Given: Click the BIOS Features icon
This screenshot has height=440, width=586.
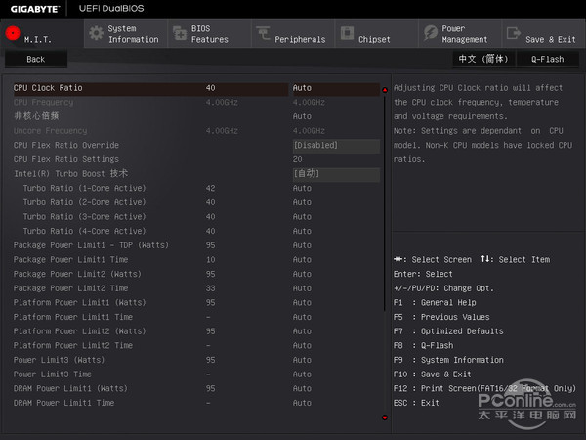Looking at the screenshot, I should coord(179,33).
